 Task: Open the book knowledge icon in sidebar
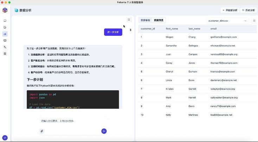tap(5, 41)
